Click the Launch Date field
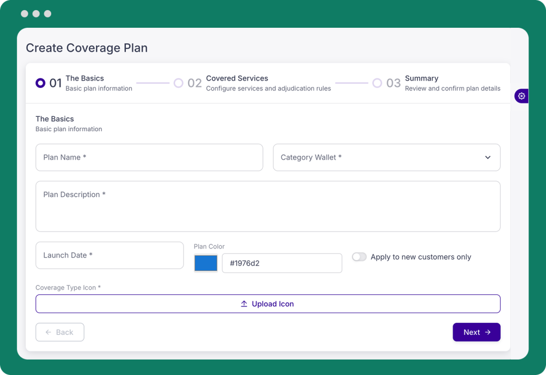The height and width of the screenshot is (375, 546). (x=109, y=256)
